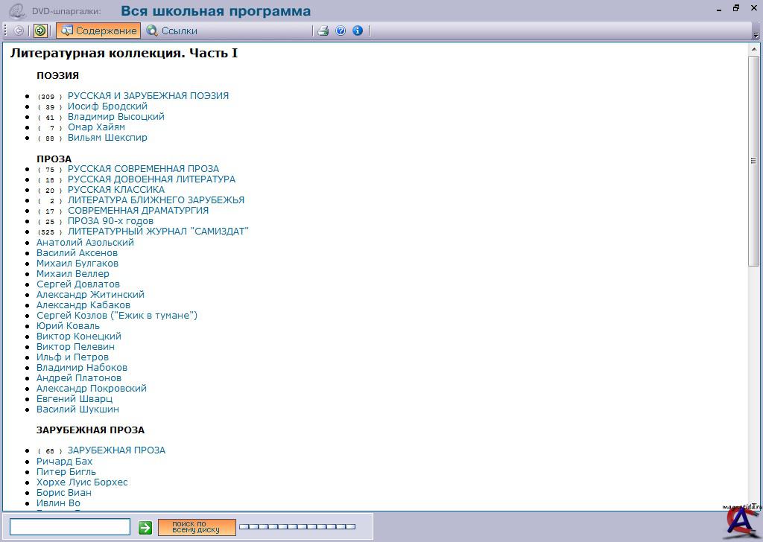763x542 pixels.
Task: Click the green forward navigation arrow
Action: (x=40, y=31)
